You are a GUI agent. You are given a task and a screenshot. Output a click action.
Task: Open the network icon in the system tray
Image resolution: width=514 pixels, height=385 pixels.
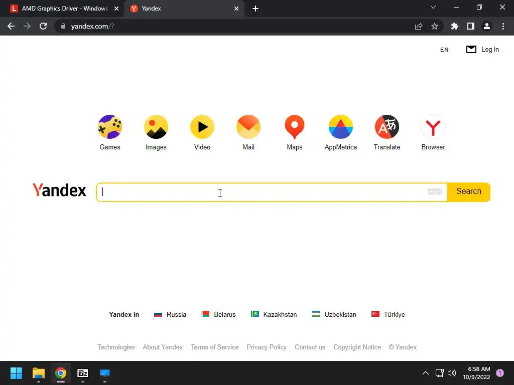tap(439, 373)
